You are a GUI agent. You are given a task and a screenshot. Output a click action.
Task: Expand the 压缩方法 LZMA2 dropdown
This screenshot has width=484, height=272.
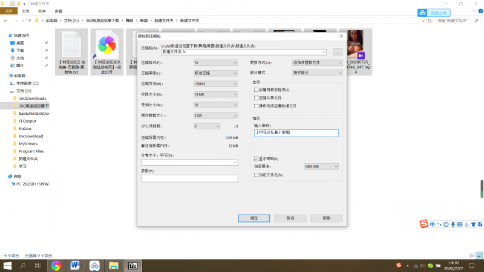click(x=215, y=83)
